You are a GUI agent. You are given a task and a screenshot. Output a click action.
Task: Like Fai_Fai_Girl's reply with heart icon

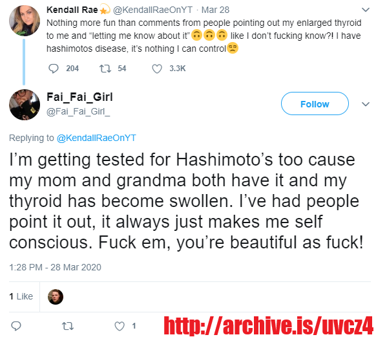120,326
